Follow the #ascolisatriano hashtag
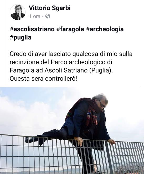The height and width of the screenshot is (174, 144). tap(32, 29)
